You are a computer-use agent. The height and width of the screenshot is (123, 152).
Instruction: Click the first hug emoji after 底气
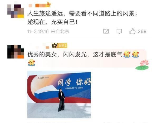(x=127, y=54)
